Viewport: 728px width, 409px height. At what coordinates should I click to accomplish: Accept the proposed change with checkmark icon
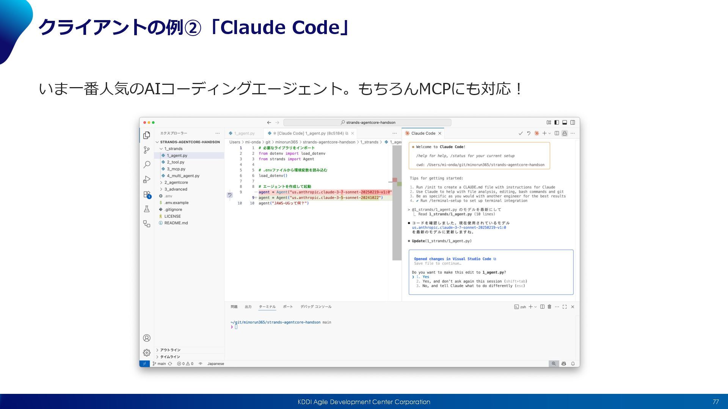pos(521,133)
